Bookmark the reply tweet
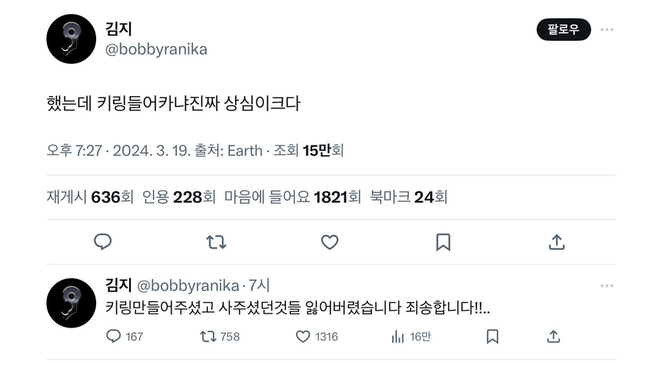Viewport: 661px width, 365px height. point(493,336)
